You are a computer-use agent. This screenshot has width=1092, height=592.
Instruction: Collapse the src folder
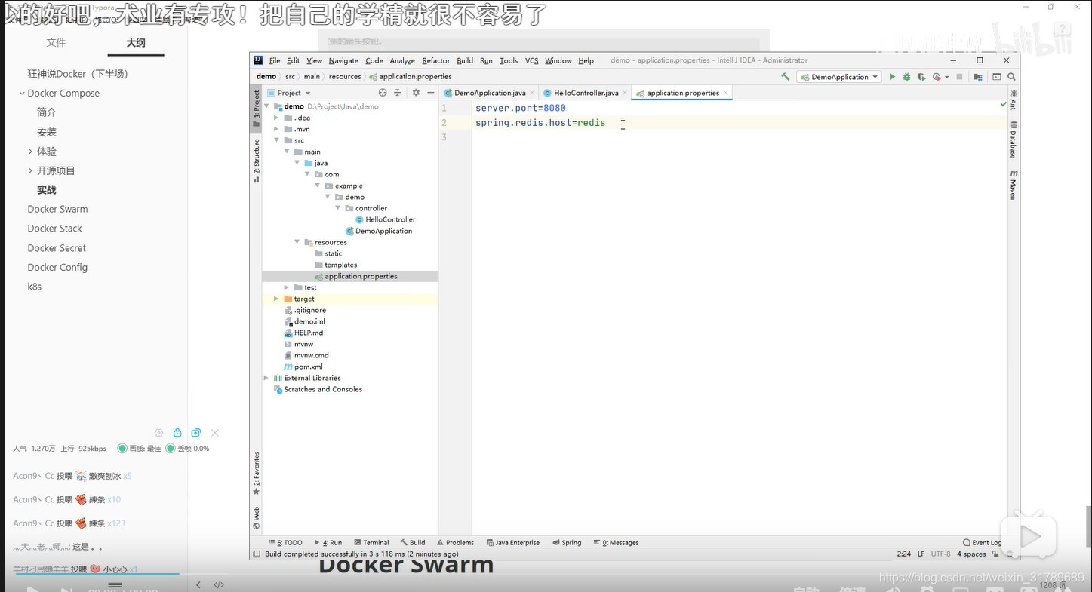(276, 140)
